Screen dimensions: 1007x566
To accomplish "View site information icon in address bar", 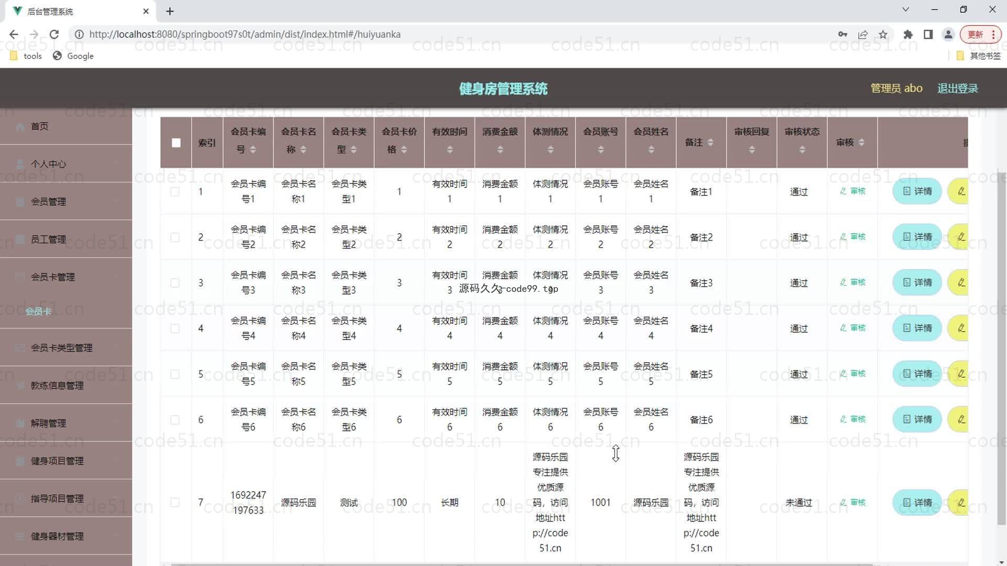I will 79,35.
